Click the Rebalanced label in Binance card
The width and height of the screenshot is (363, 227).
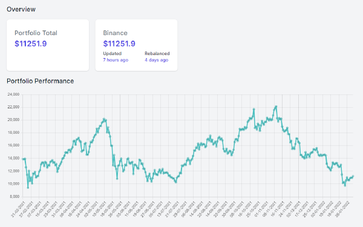tap(157, 53)
